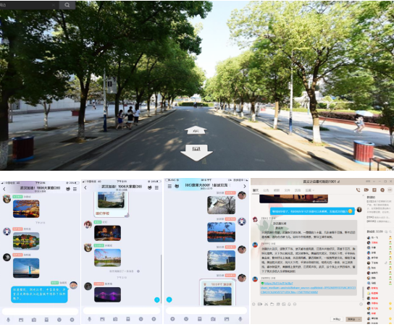Viewport: 394px width, 327px height.
Task: Click the magnifier search icon above street view
Action: pyautogui.click(x=67, y=5)
